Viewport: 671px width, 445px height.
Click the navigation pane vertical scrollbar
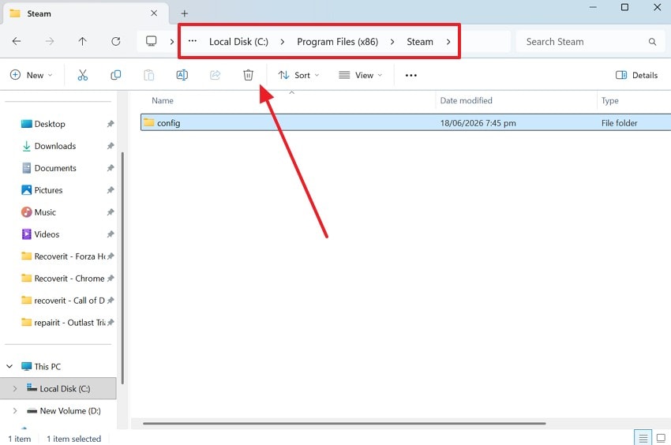coord(122,267)
